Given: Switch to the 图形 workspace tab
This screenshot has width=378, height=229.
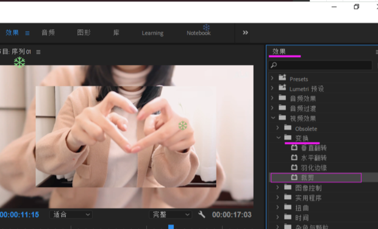Looking at the screenshot, I should pos(84,32).
